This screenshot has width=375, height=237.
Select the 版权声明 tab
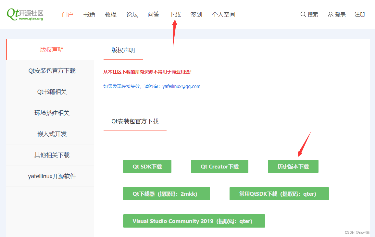123,50
